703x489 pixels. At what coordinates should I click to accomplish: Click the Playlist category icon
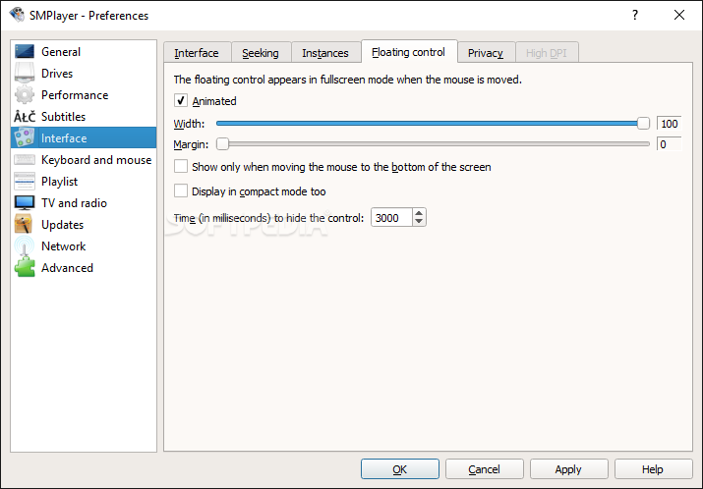(x=25, y=182)
